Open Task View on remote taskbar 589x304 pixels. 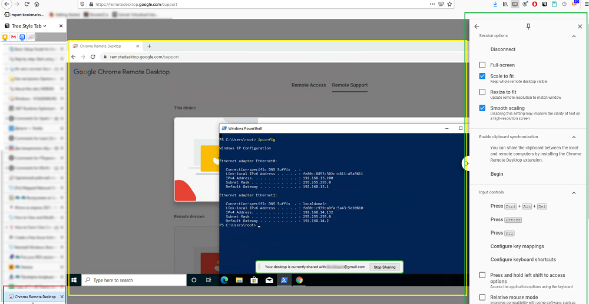(209, 280)
